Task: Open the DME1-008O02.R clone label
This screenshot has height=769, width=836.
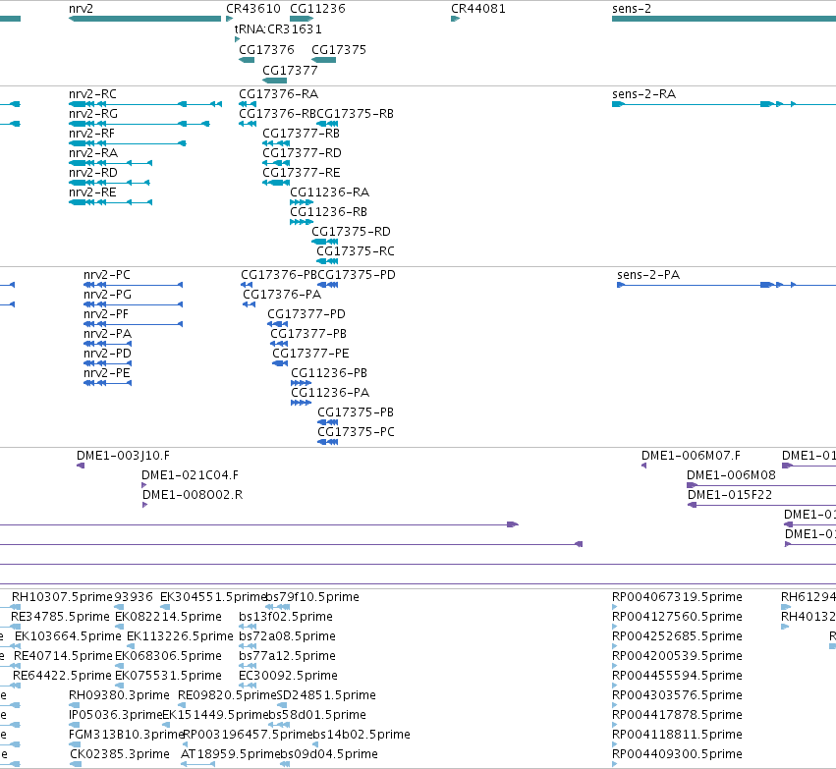Action: click(x=193, y=495)
